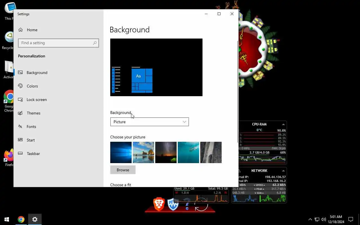Click the magnifier icon in the search box
Viewport: 360px width, 225px height.
[x=95, y=43]
